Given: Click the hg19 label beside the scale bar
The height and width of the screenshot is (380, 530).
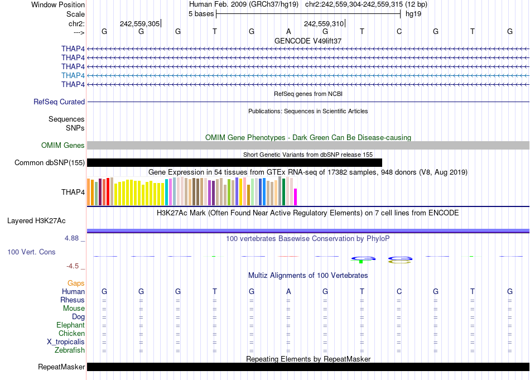Looking at the screenshot, I should click(x=413, y=14).
